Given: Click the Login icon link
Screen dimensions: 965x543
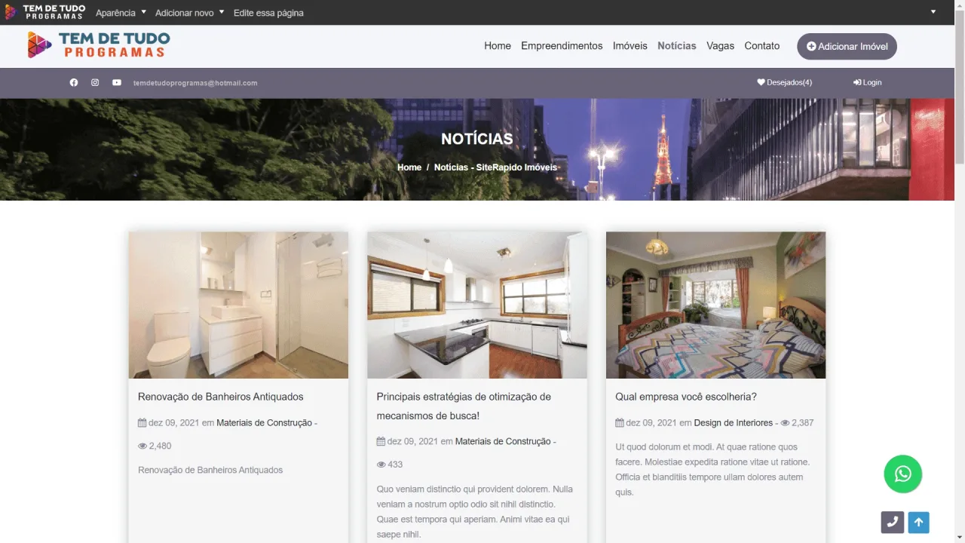Looking at the screenshot, I should pos(868,83).
